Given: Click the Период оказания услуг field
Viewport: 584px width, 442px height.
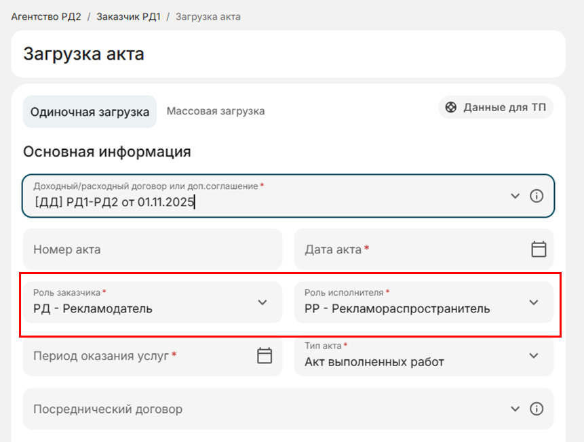Looking at the screenshot, I should coord(136,355).
